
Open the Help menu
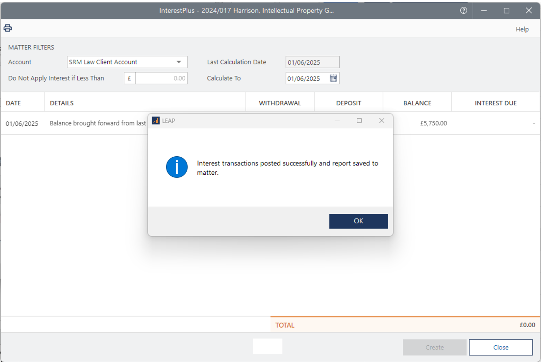[522, 29]
